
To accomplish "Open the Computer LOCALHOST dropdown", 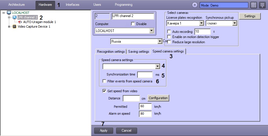I will [151, 31].
